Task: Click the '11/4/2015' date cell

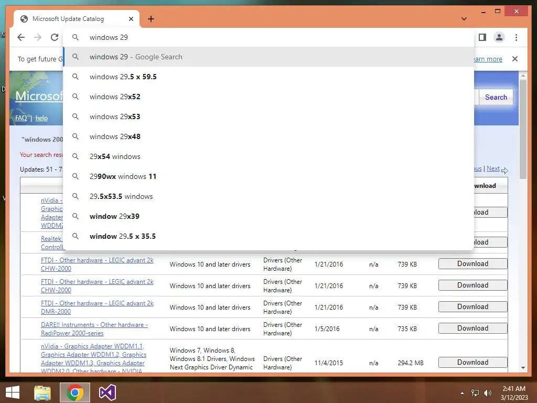Action: coord(328,363)
